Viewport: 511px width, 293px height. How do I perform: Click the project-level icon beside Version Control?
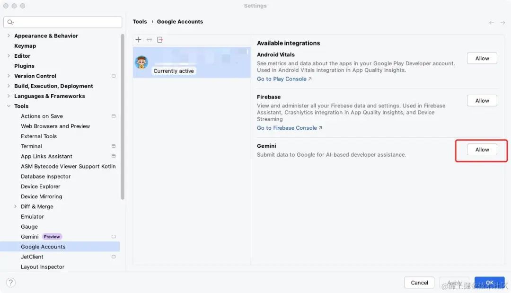[114, 76]
